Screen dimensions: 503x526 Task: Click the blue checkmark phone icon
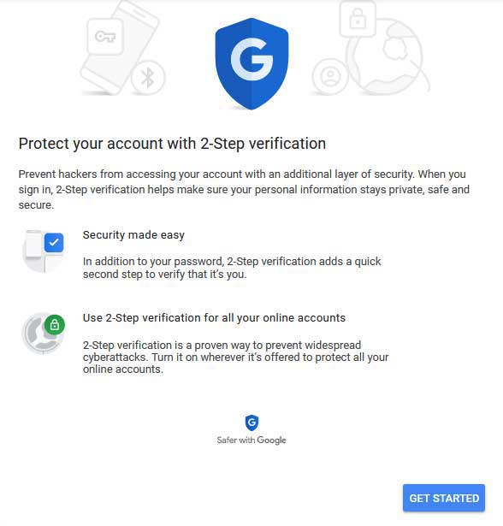(x=43, y=251)
